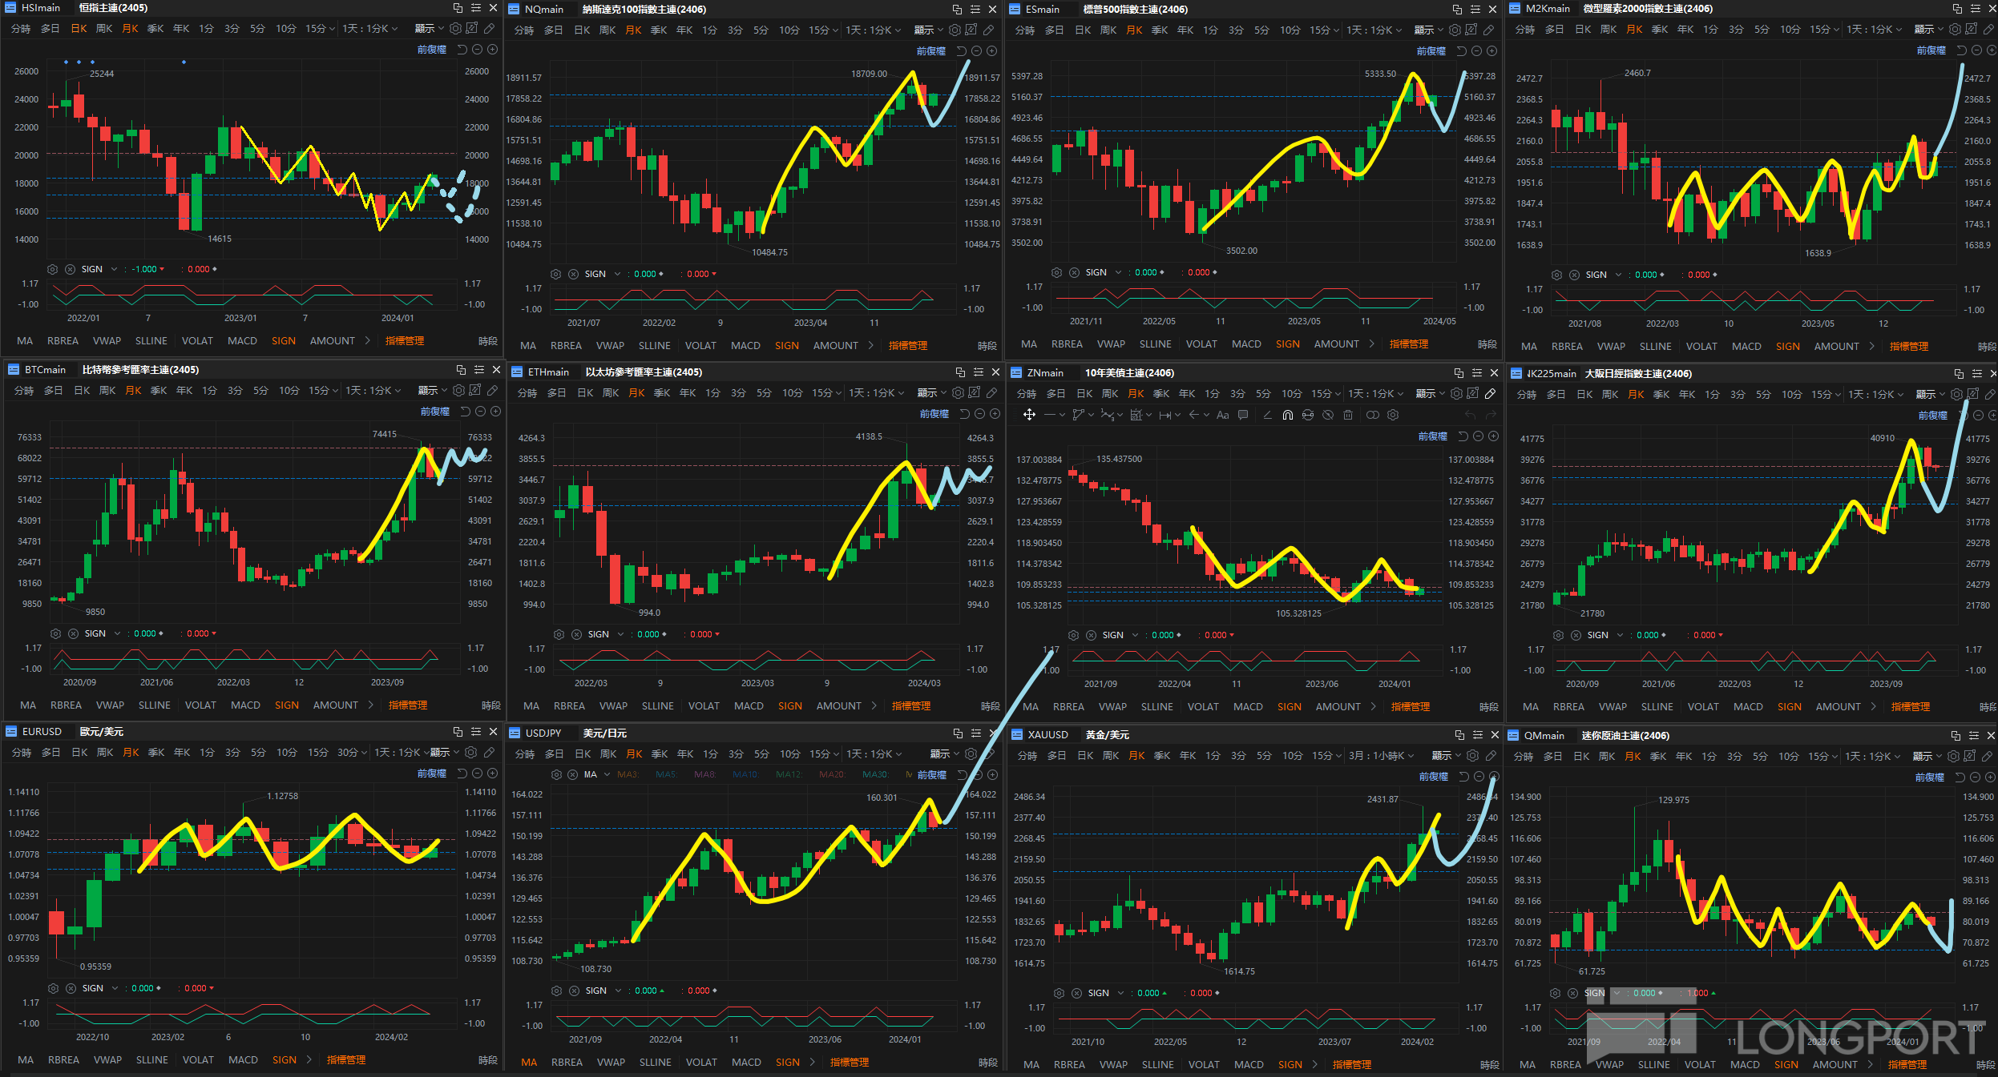Select 周K timeframe in M2Kmain panel
The width and height of the screenshot is (1998, 1077).
(x=1608, y=29)
